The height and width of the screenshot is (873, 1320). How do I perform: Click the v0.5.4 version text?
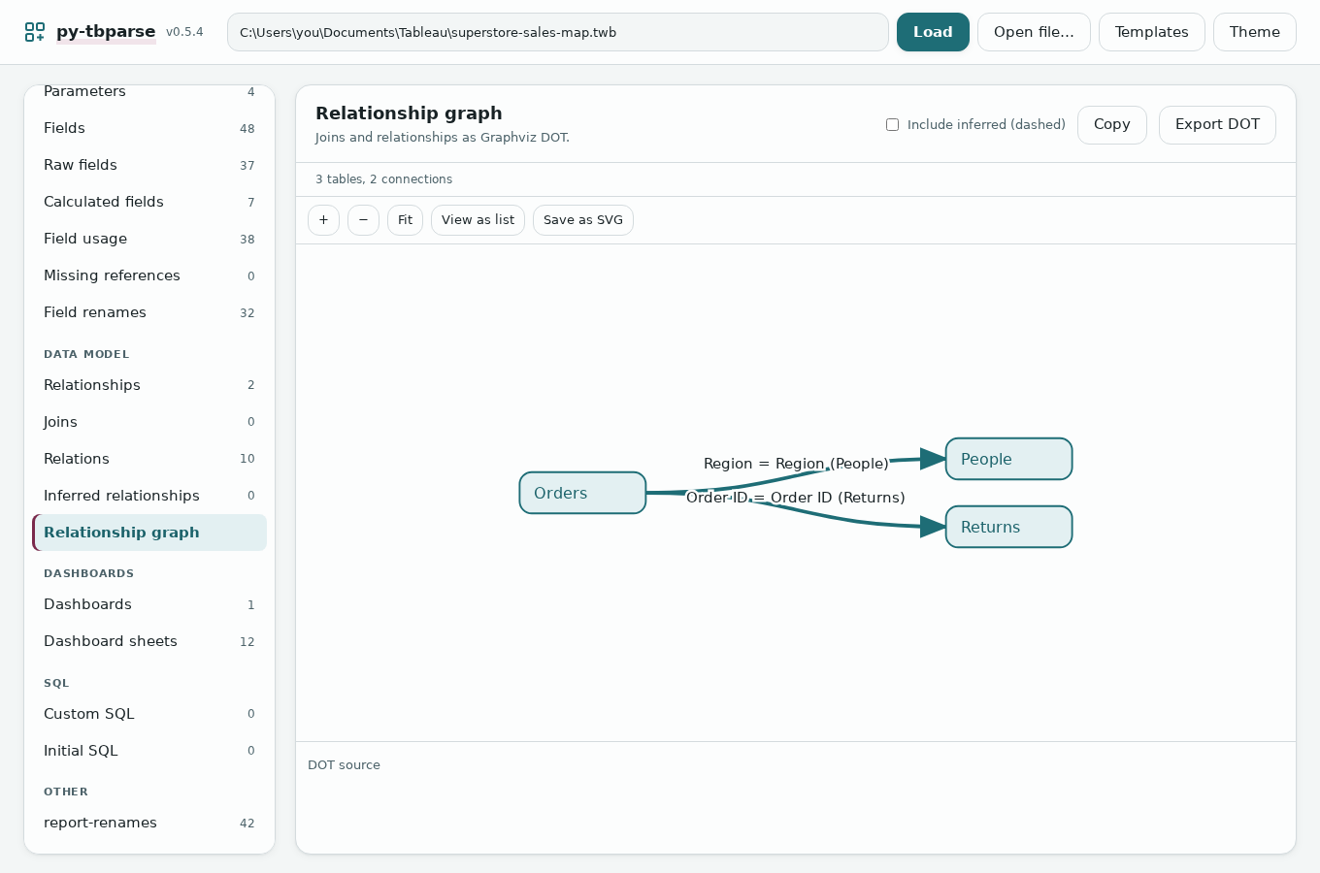(184, 32)
